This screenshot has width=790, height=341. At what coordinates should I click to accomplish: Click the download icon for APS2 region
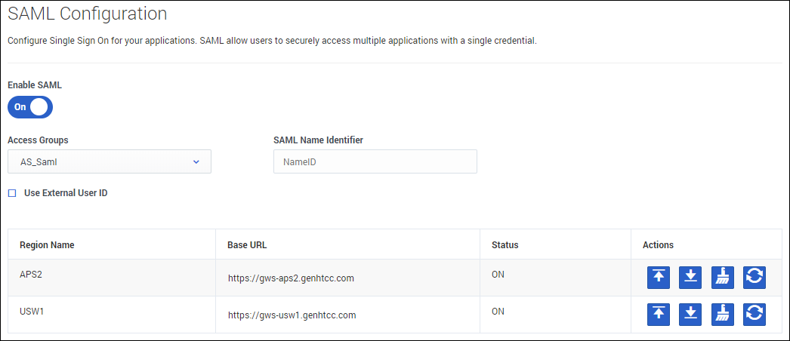tap(690, 277)
